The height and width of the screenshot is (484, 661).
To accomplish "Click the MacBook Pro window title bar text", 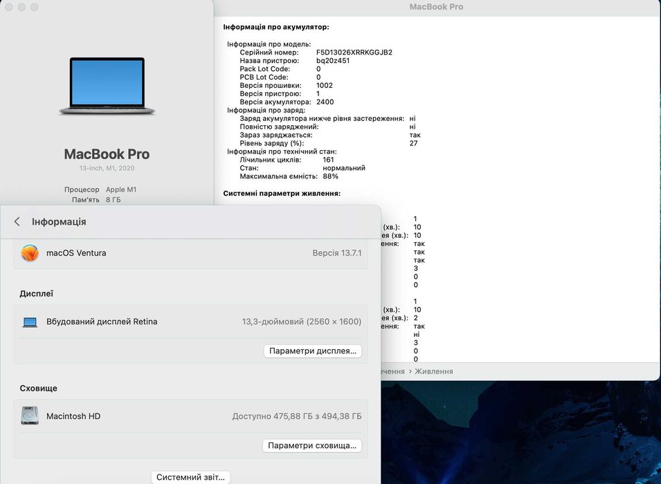I will (436, 7).
